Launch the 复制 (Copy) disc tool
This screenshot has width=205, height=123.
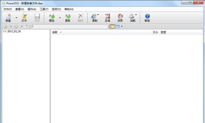point(95,18)
